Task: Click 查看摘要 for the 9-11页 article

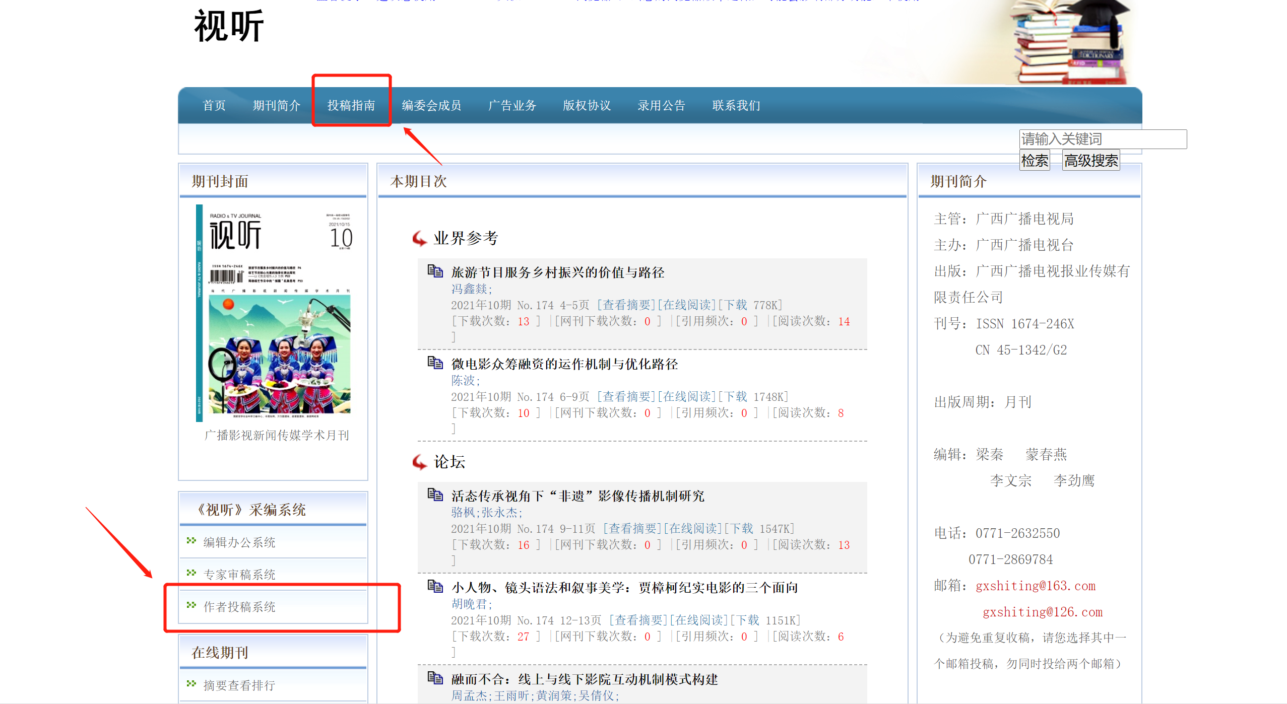Action: (632, 528)
